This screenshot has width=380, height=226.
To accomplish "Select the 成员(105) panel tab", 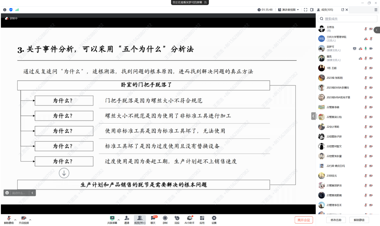I will pyautogui.click(x=325, y=10).
